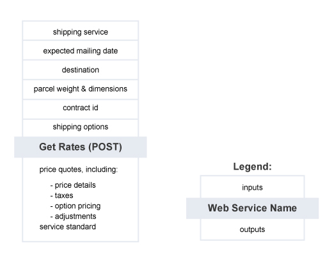
Task: Click the Get Rates (POST) header
Action: point(81,147)
